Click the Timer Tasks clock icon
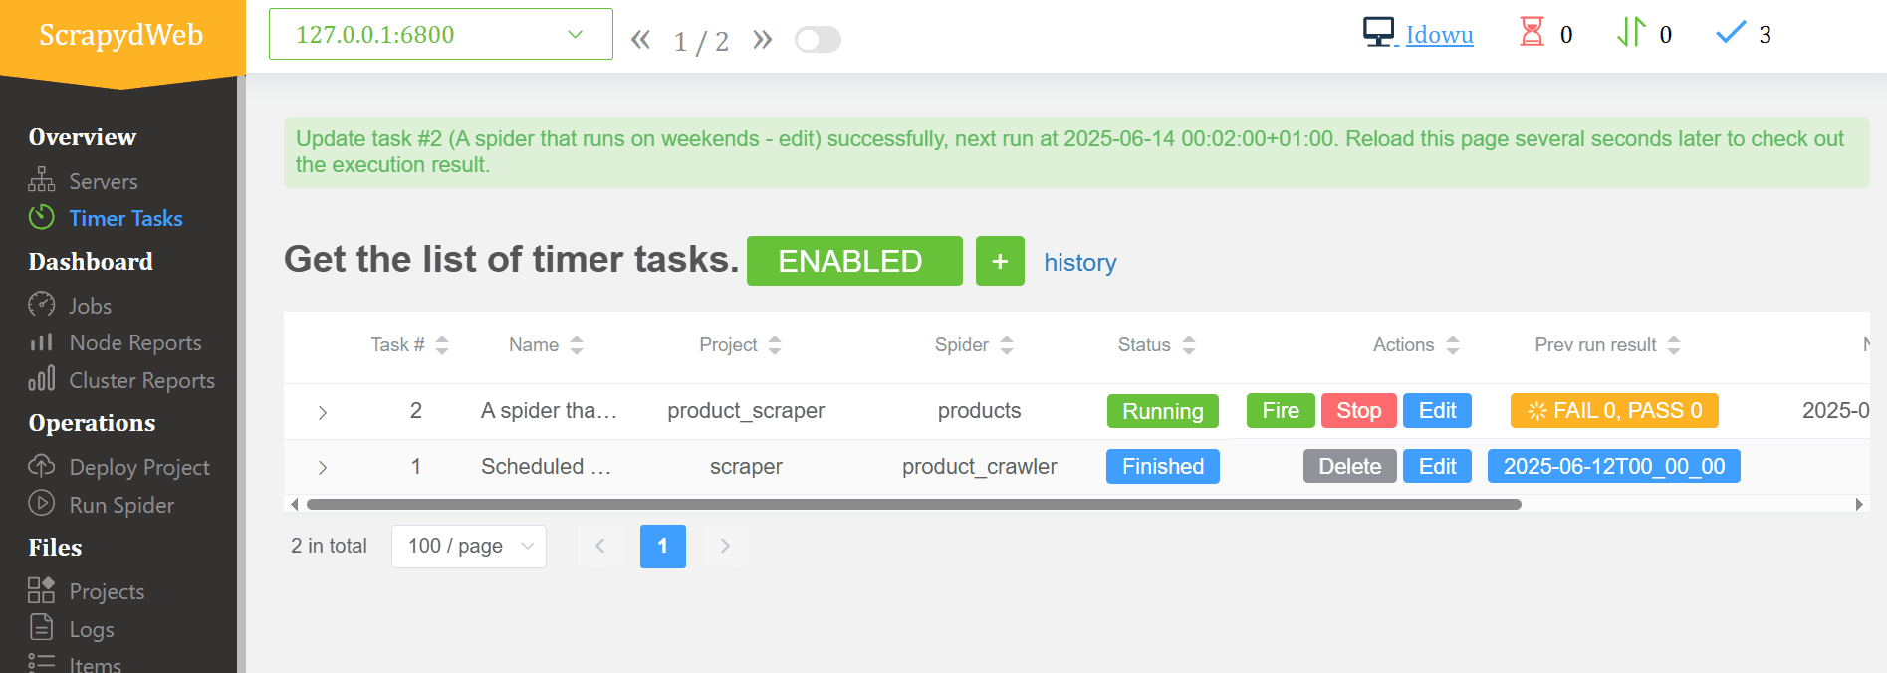Image resolution: width=1887 pixels, height=673 pixels. tap(42, 217)
